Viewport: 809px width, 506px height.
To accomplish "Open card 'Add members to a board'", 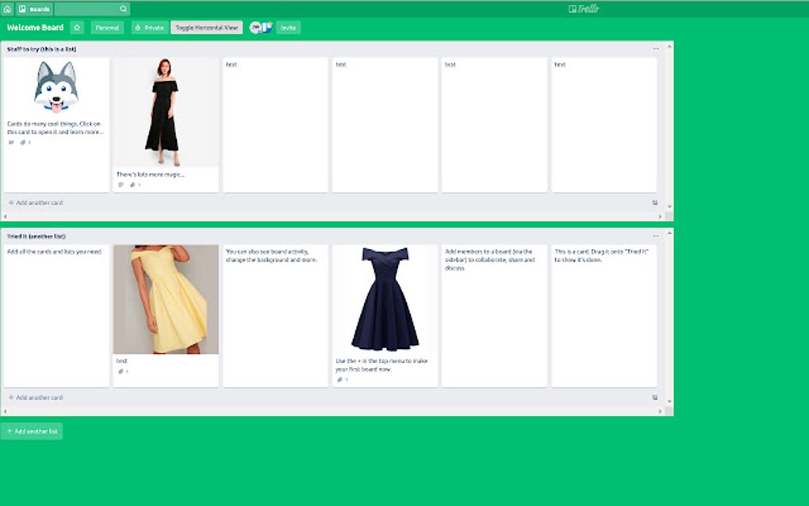I will click(x=494, y=316).
